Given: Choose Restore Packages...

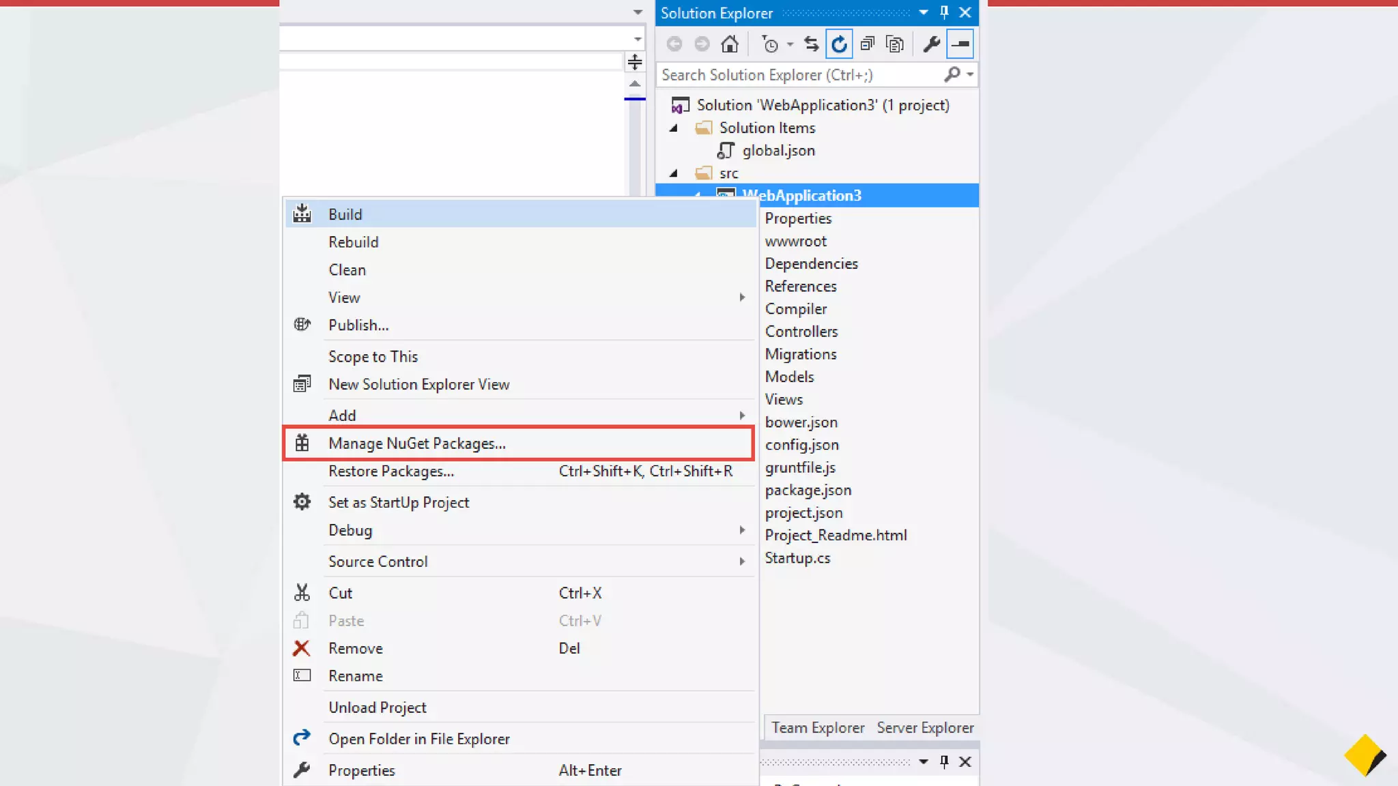Looking at the screenshot, I should [x=520, y=471].
